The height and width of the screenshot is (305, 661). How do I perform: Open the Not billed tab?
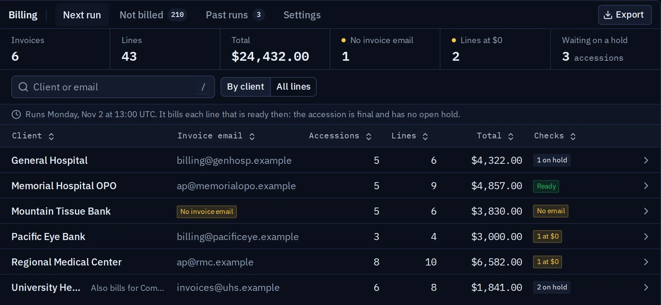coord(153,15)
